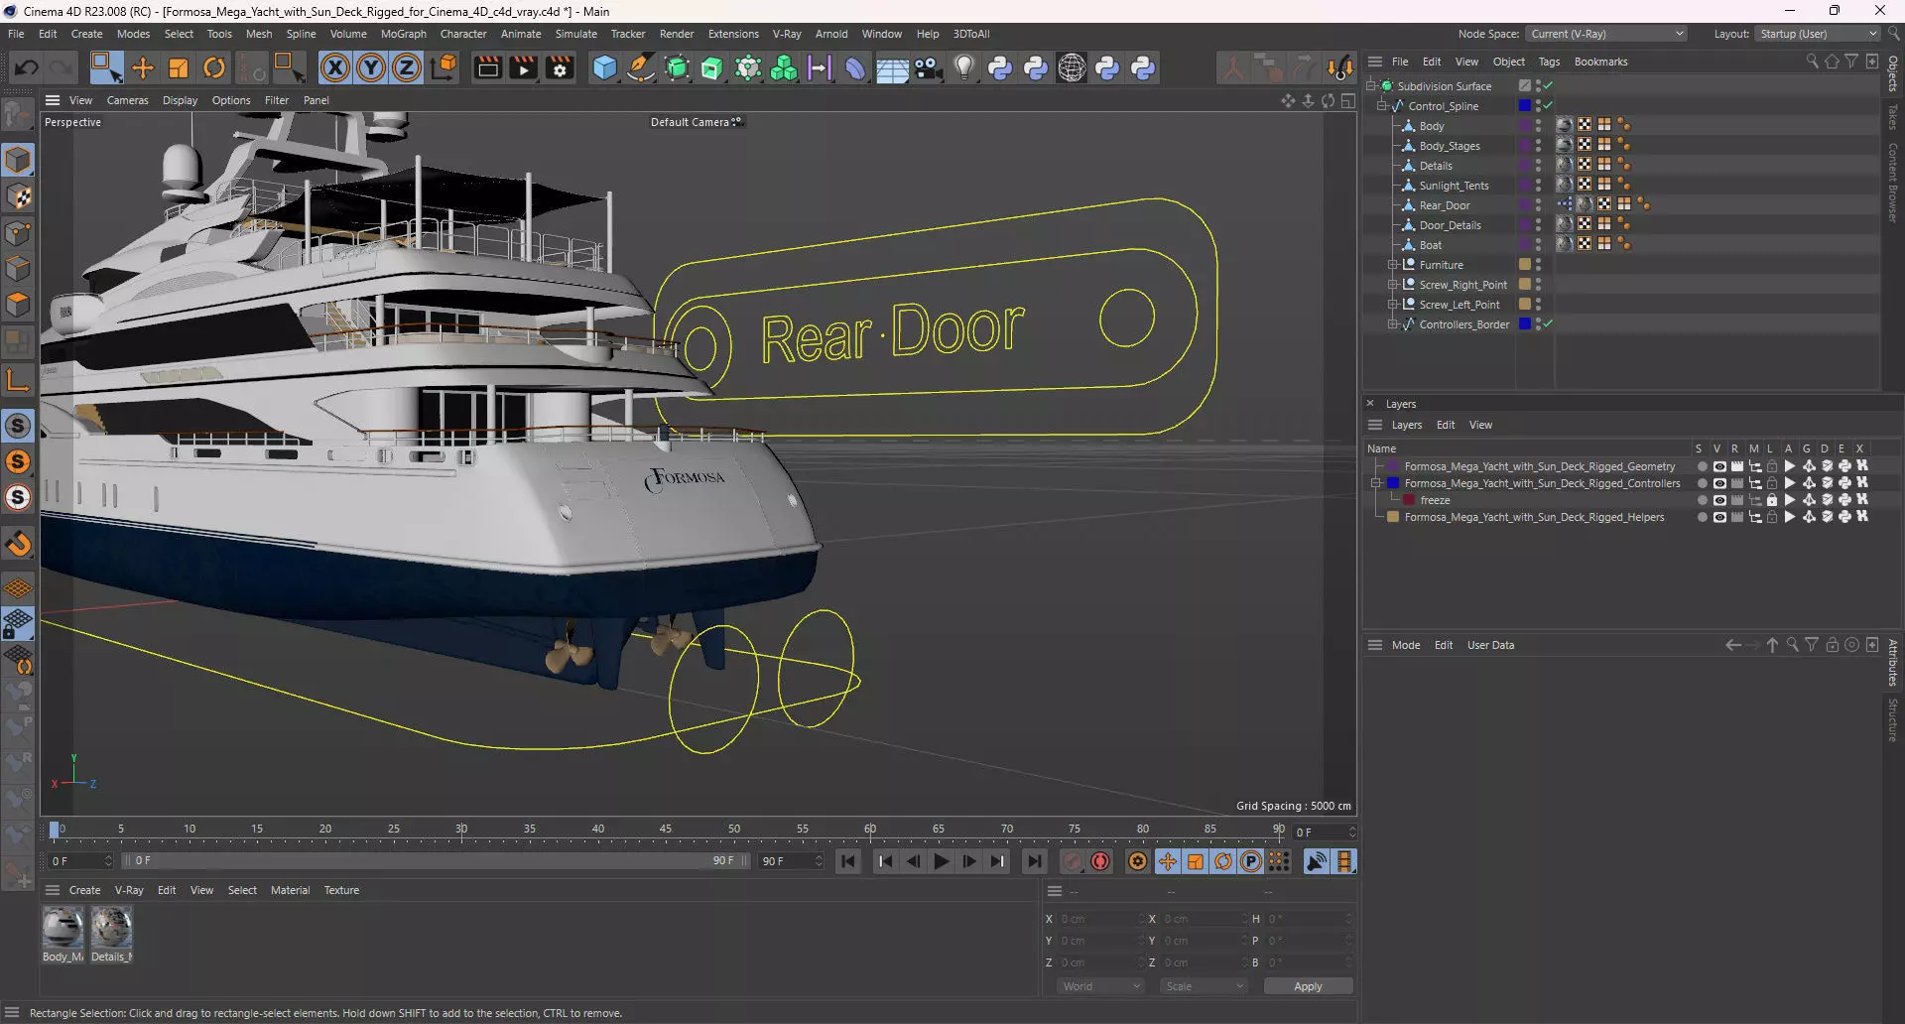
Task: Select the Body_Mat material thumbnail
Action: [63, 928]
